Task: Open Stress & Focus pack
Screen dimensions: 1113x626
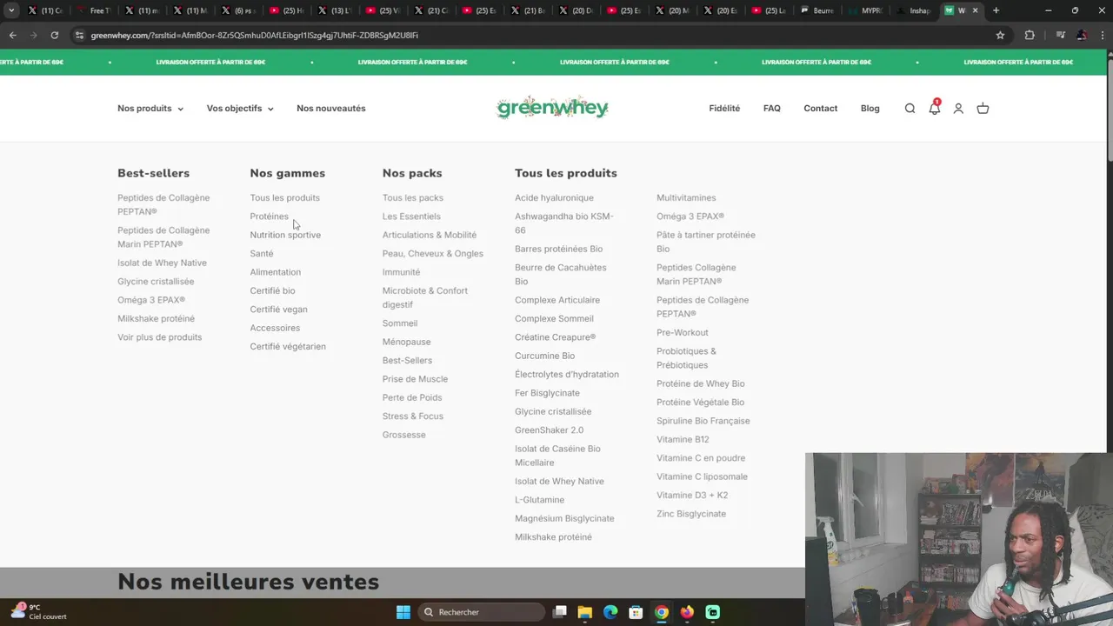Action: (x=413, y=416)
